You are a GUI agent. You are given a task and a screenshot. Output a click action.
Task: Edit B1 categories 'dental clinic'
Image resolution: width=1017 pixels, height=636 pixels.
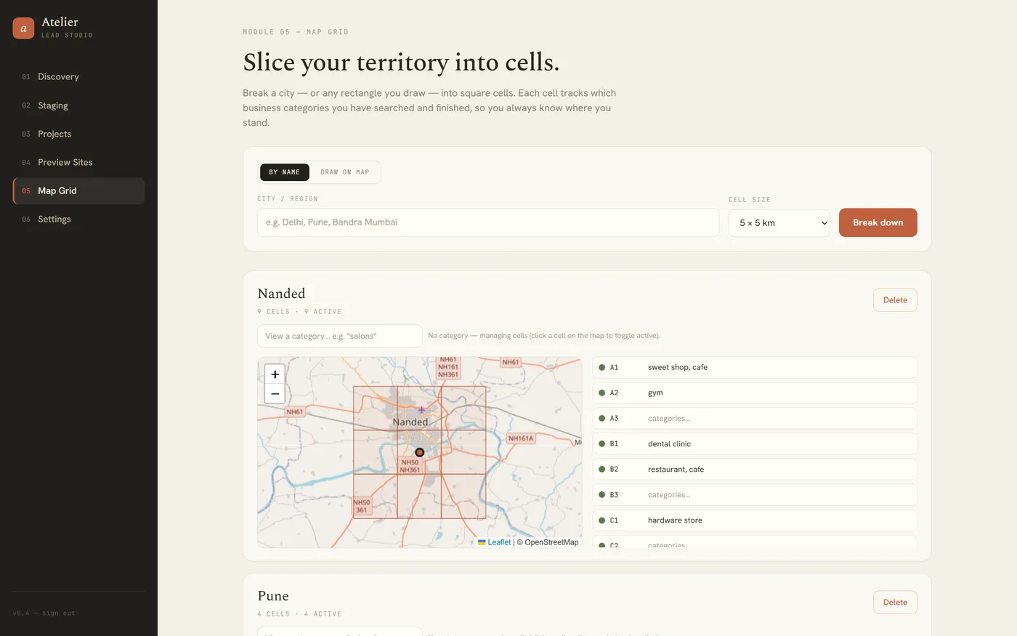click(x=778, y=444)
